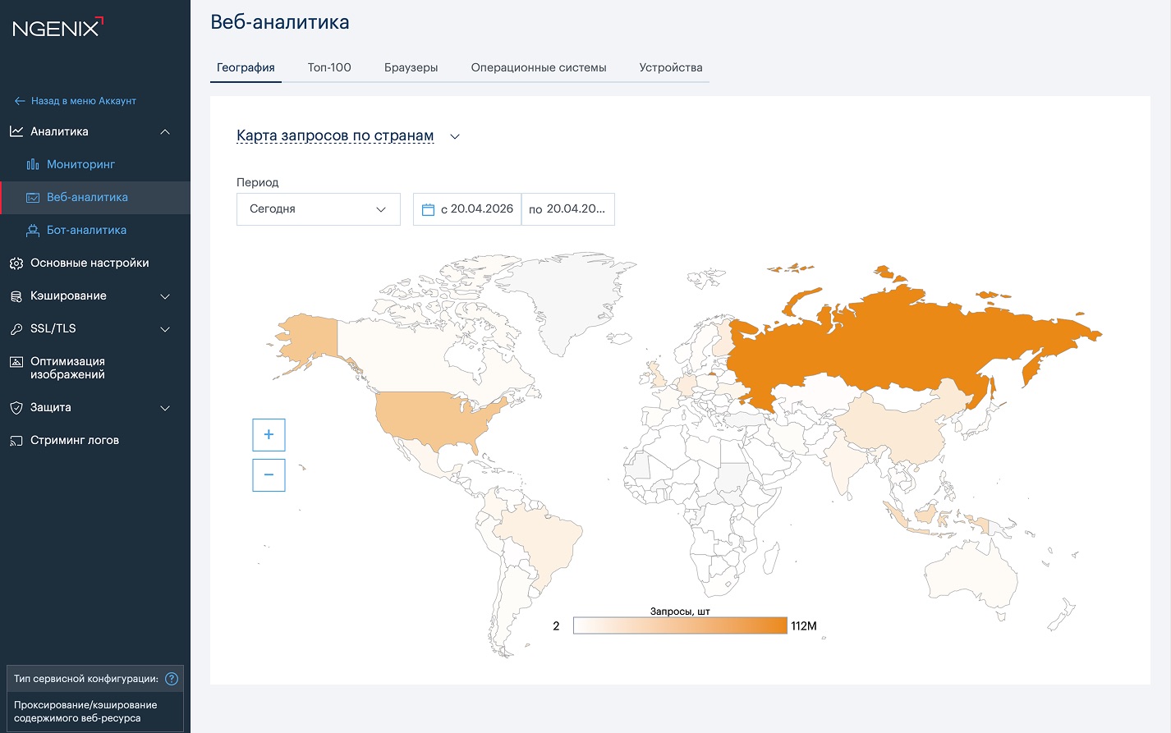Click the end date field
Image resolution: width=1171 pixels, height=733 pixels.
click(x=567, y=209)
